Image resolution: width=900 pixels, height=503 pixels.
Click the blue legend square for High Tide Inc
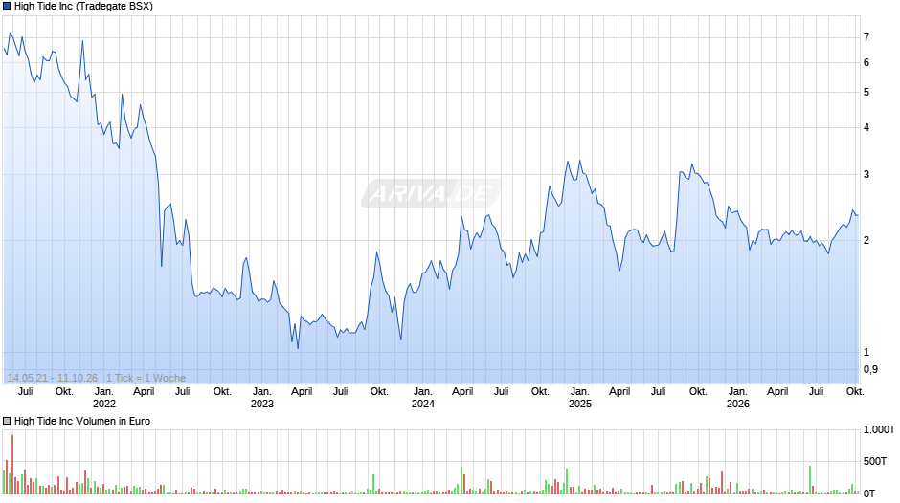tap(7, 7)
